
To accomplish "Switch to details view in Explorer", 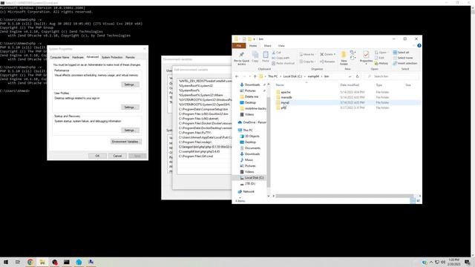I will 413,201.
